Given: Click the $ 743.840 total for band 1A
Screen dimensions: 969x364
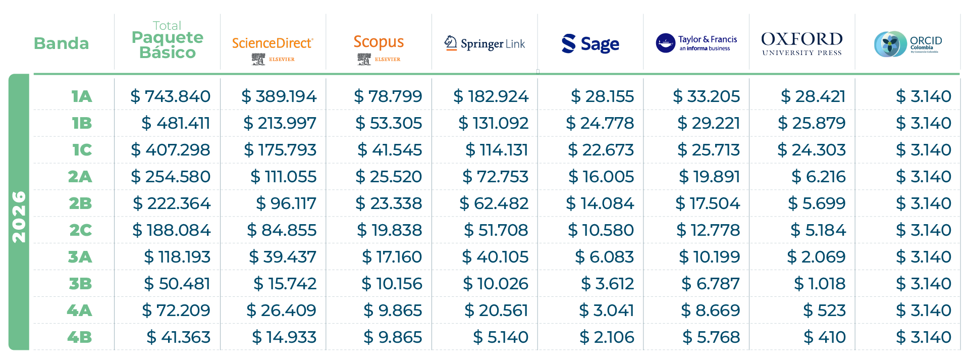Looking at the screenshot, I should click(170, 96).
